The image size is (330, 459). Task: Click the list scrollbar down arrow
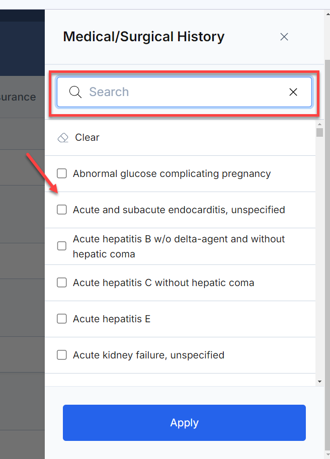[x=319, y=382]
